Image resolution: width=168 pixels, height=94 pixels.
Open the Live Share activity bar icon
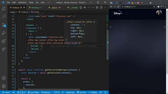(x=4, y=49)
